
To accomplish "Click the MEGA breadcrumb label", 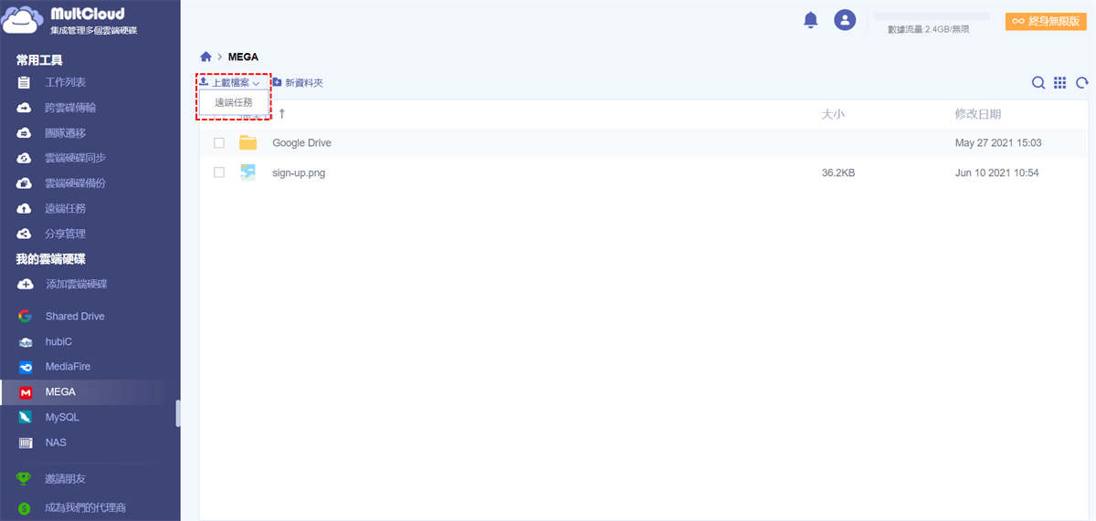I will point(243,57).
